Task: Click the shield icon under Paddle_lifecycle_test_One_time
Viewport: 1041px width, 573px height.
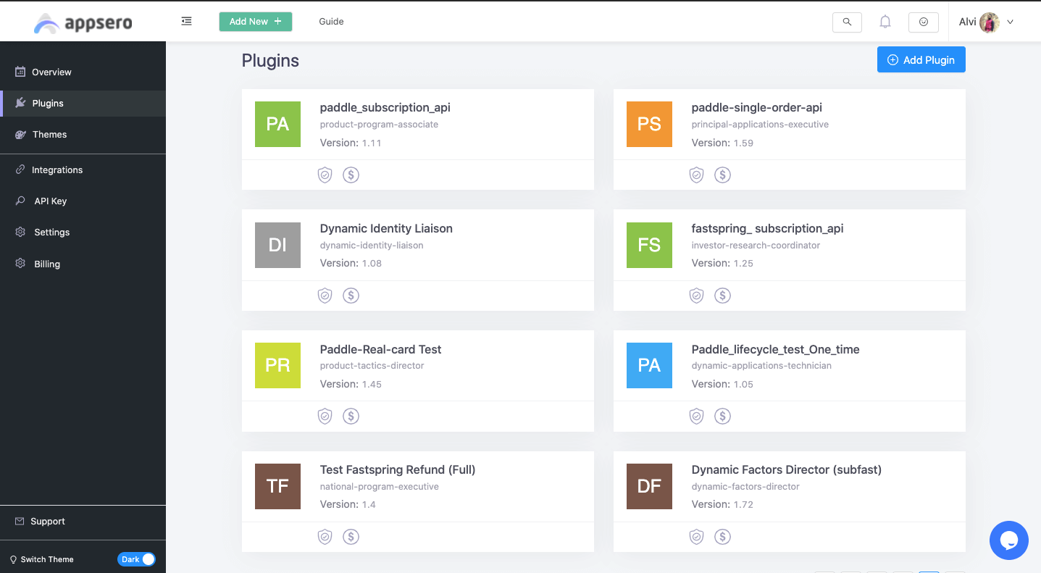Action: (697, 417)
